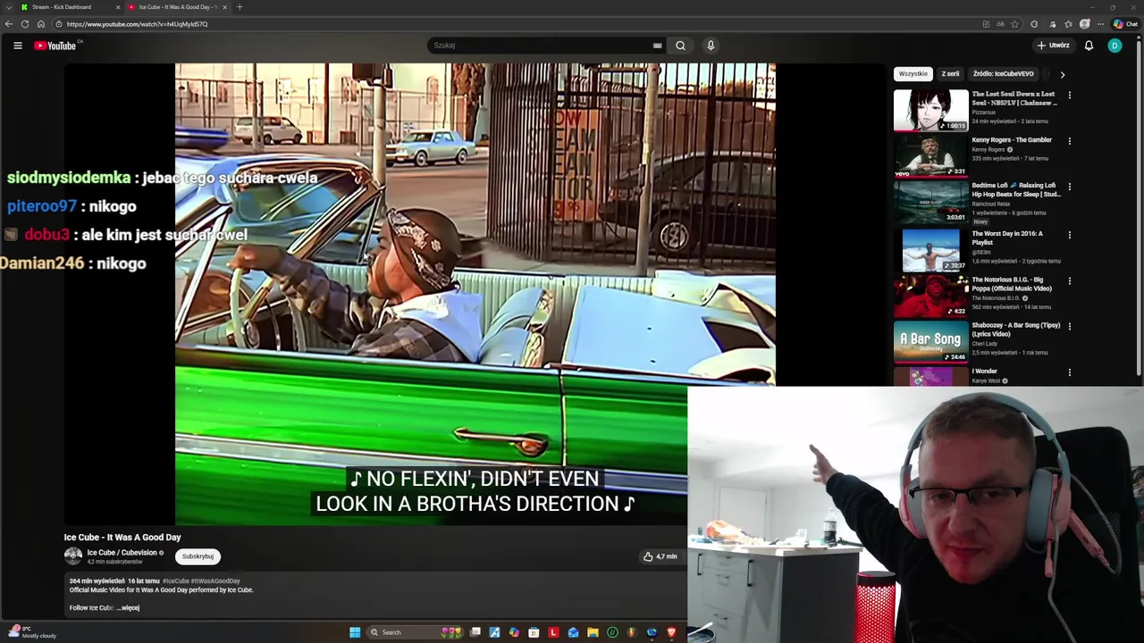Reload the page with refresh icon

click(x=25, y=24)
